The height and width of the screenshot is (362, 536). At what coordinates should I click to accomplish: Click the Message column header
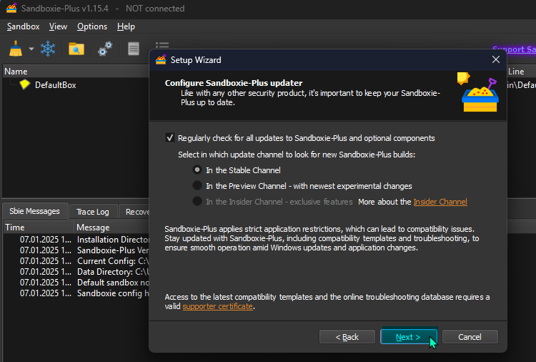tap(111, 228)
